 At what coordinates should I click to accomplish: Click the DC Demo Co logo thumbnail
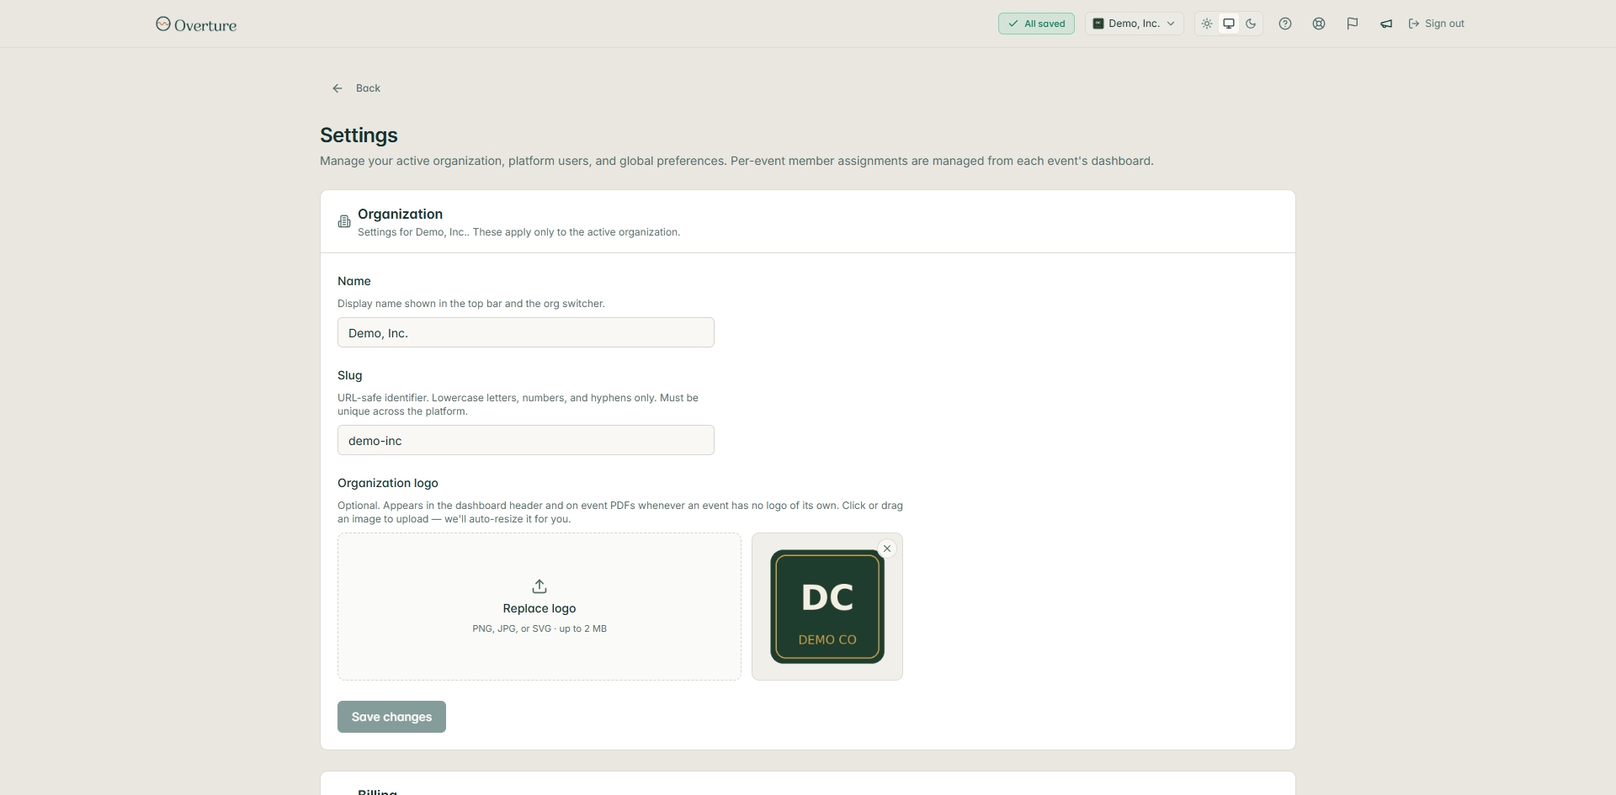827,607
